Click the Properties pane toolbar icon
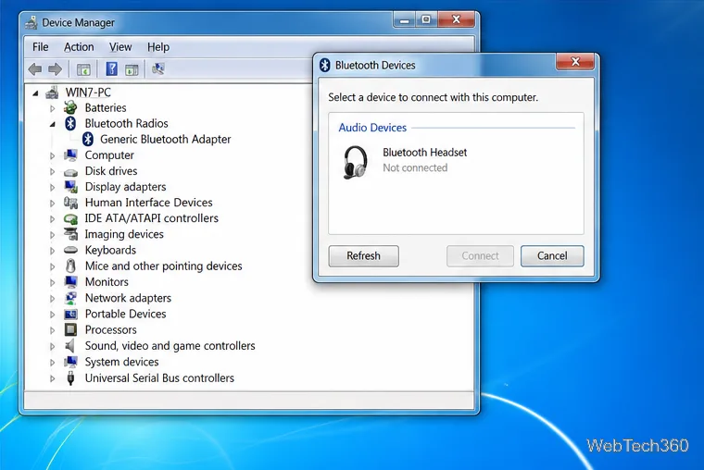 [132, 69]
